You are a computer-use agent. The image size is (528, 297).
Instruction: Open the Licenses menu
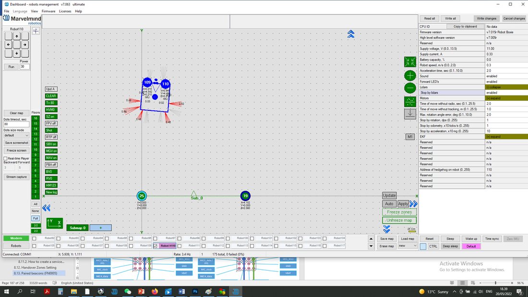[x=65, y=11]
